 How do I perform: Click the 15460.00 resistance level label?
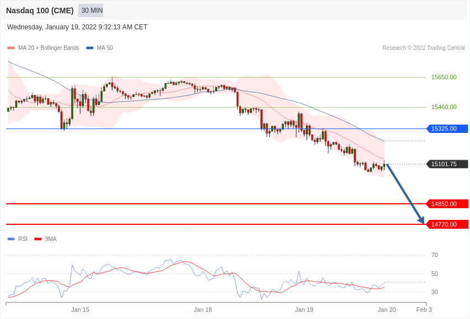[443, 107]
